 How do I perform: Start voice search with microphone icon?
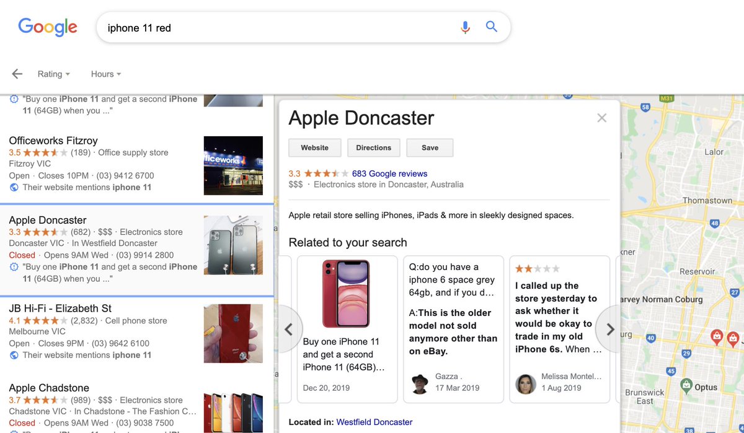[465, 27]
